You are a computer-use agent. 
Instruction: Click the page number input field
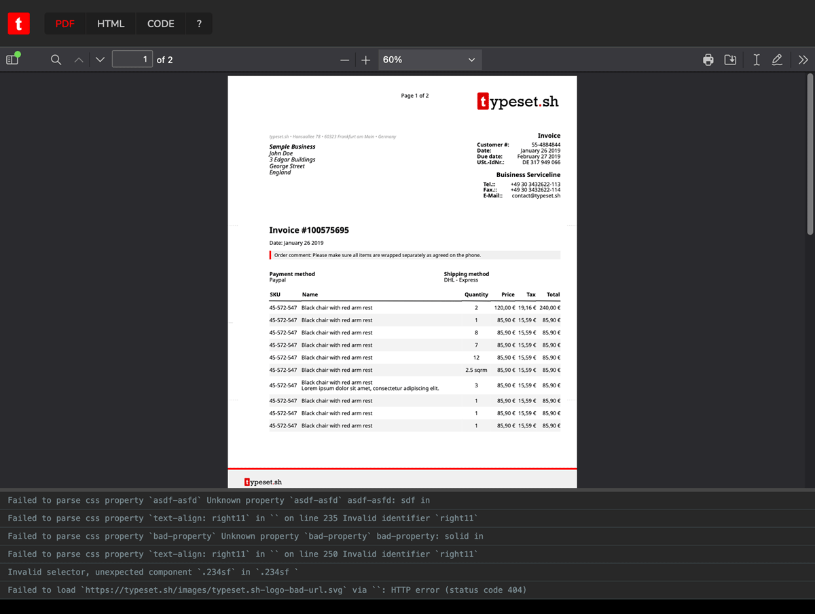click(x=132, y=60)
